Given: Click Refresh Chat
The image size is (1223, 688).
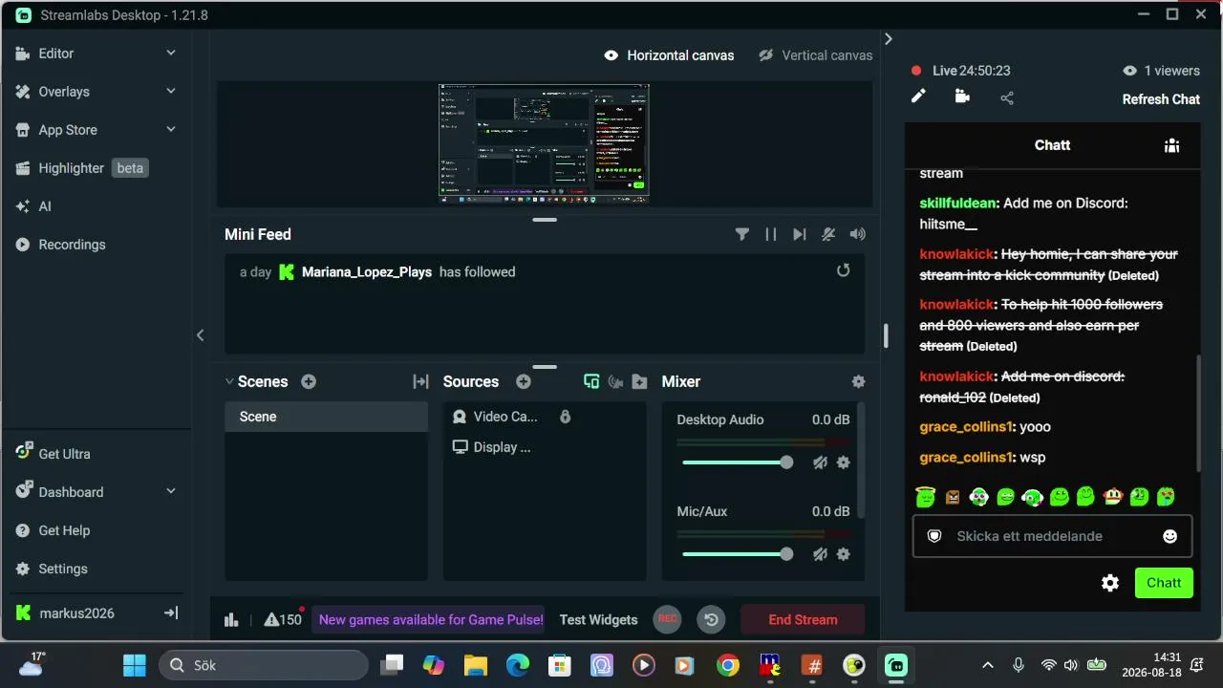Looking at the screenshot, I should pos(1161,99).
